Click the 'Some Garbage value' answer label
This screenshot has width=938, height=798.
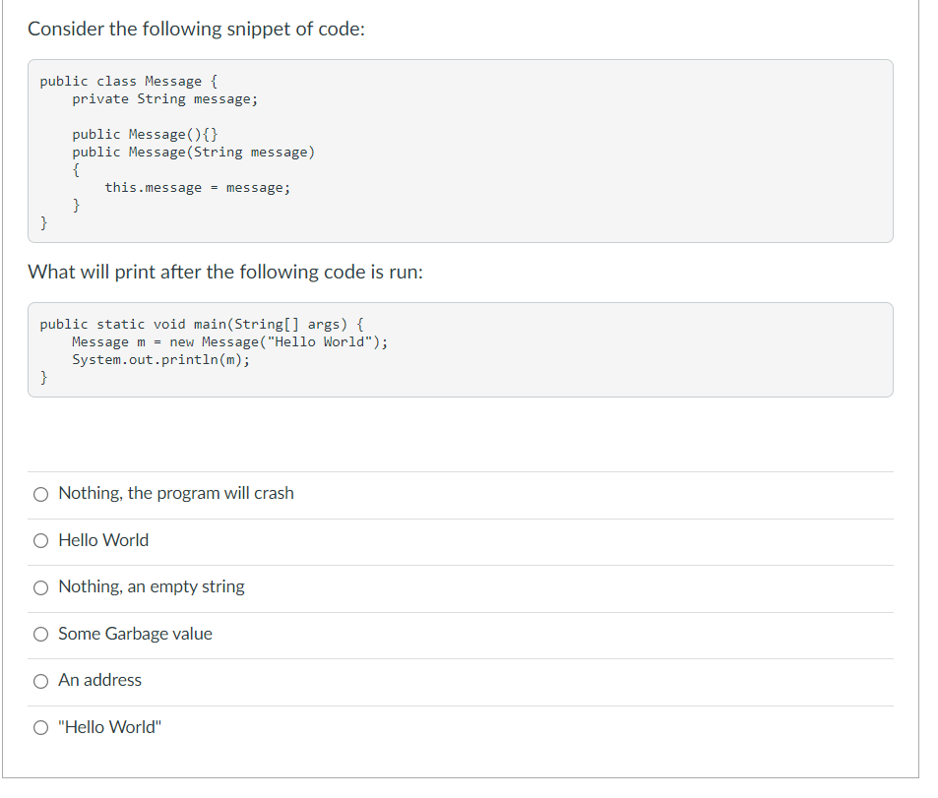coord(135,634)
